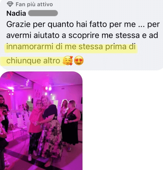Click the blurred gray surname pill
The image size is (163, 170).
43,13
